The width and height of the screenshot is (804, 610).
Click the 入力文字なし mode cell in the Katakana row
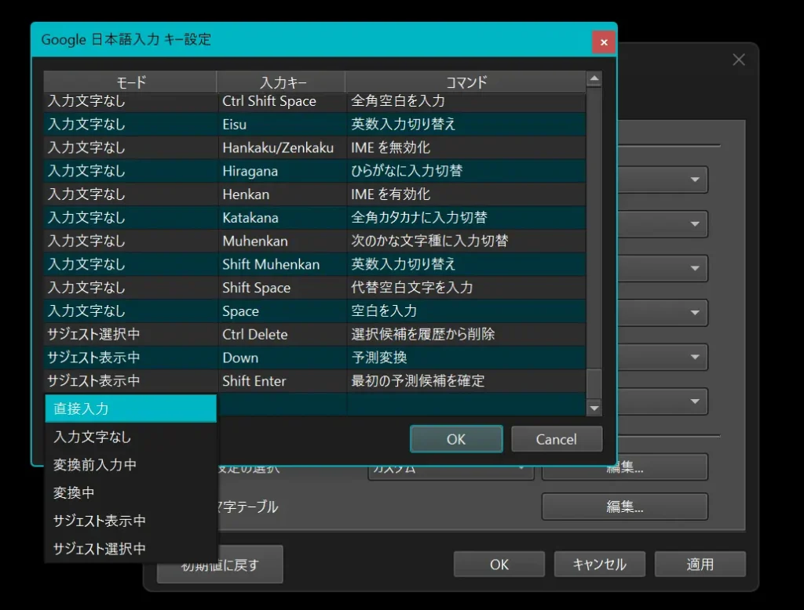131,218
